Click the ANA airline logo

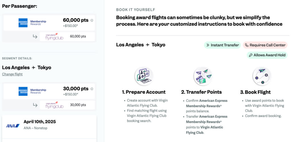(x=13, y=126)
